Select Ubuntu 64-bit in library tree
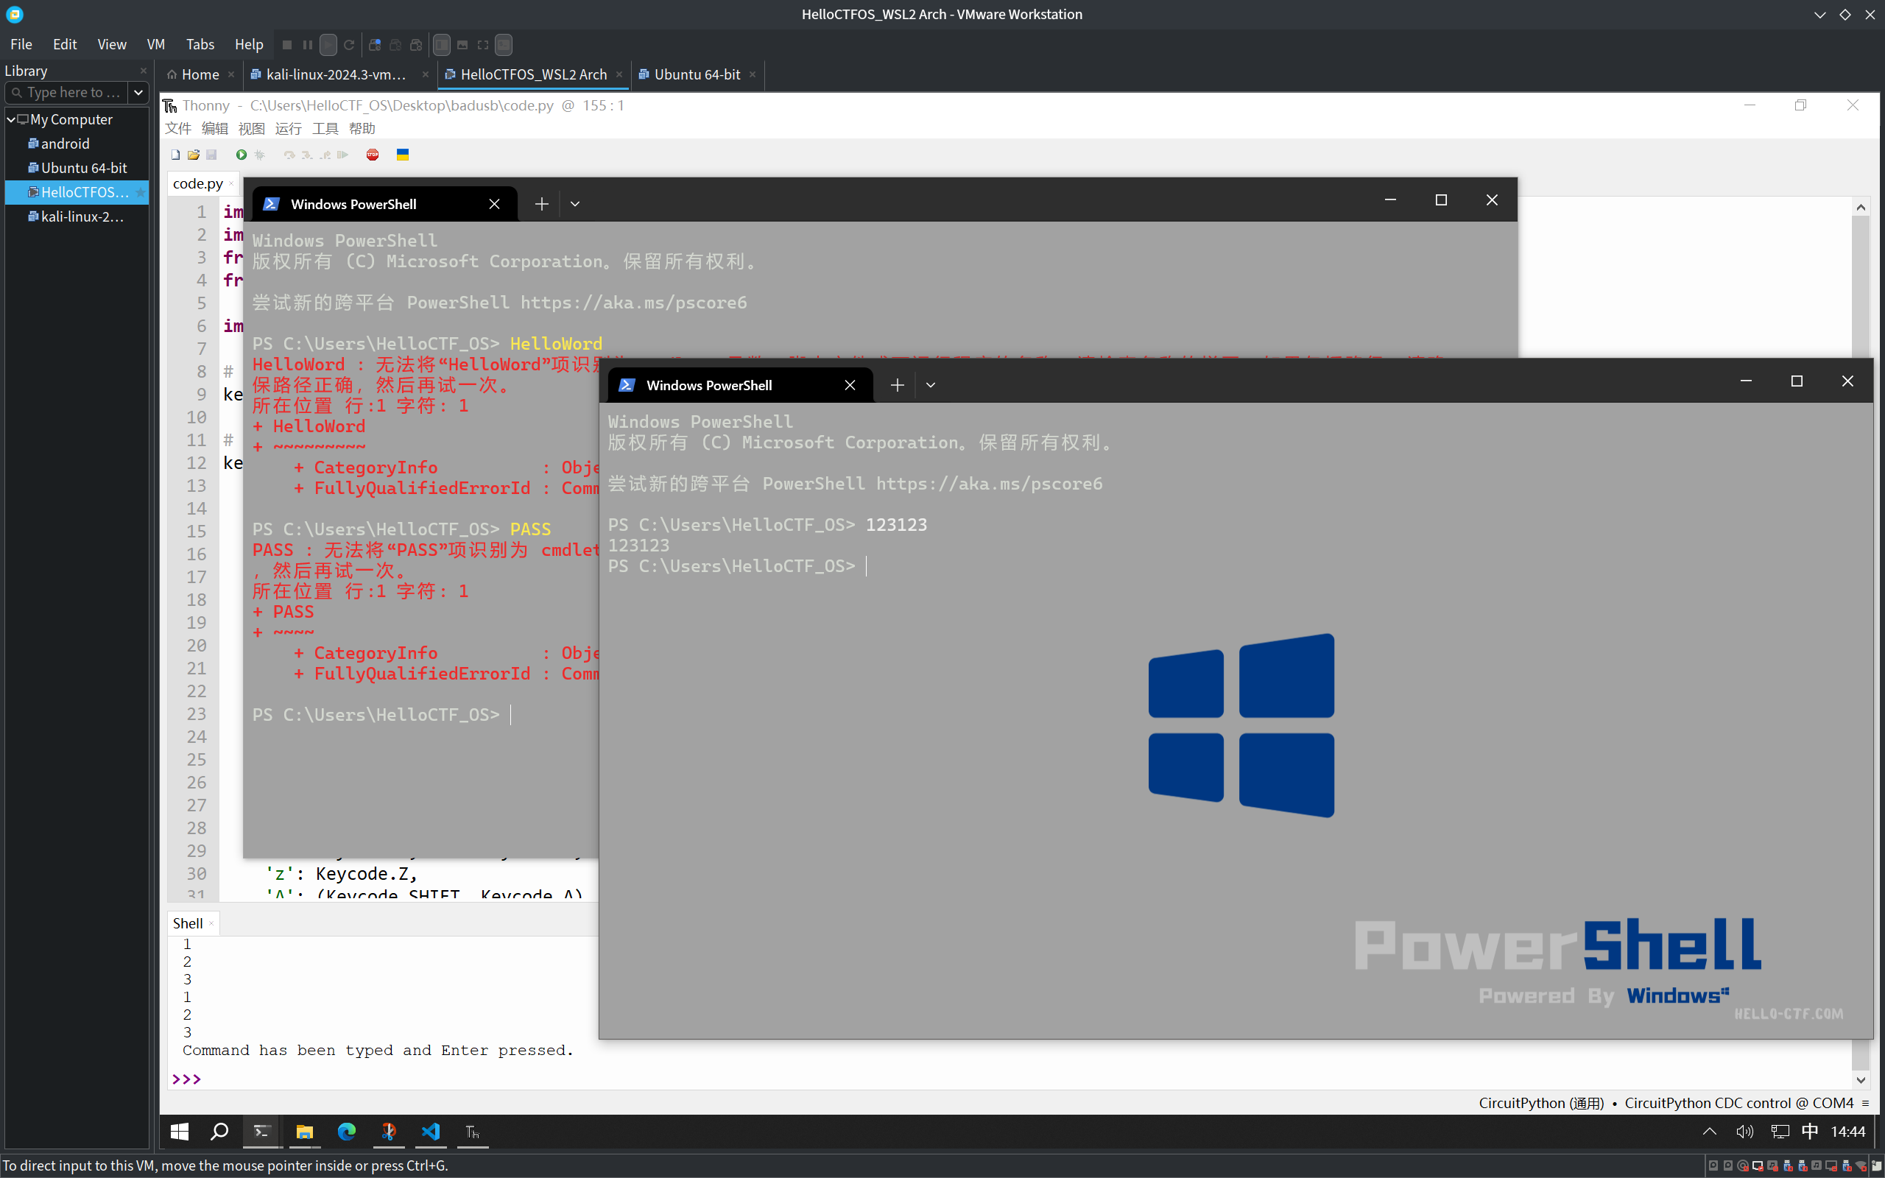The width and height of the screenshot is (1885, 1178). [84, 168]
